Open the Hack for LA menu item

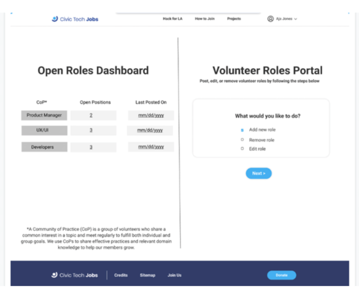coord(172,19)
